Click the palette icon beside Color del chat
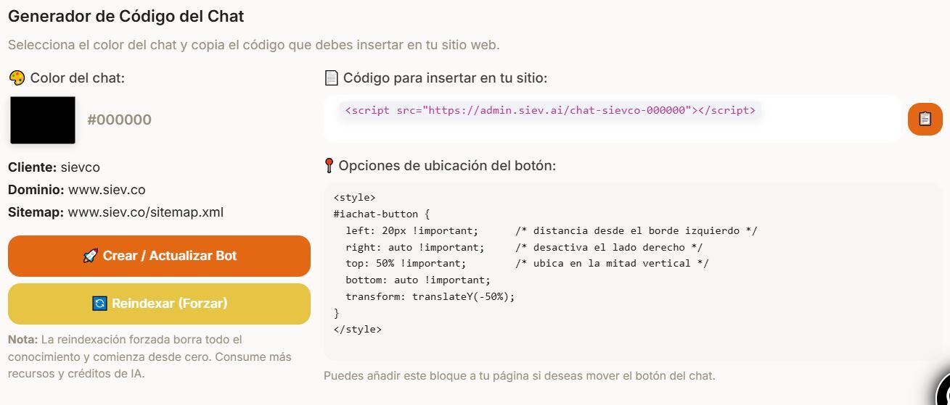Screen dimensions: 950x405 (x=17, y=78)
